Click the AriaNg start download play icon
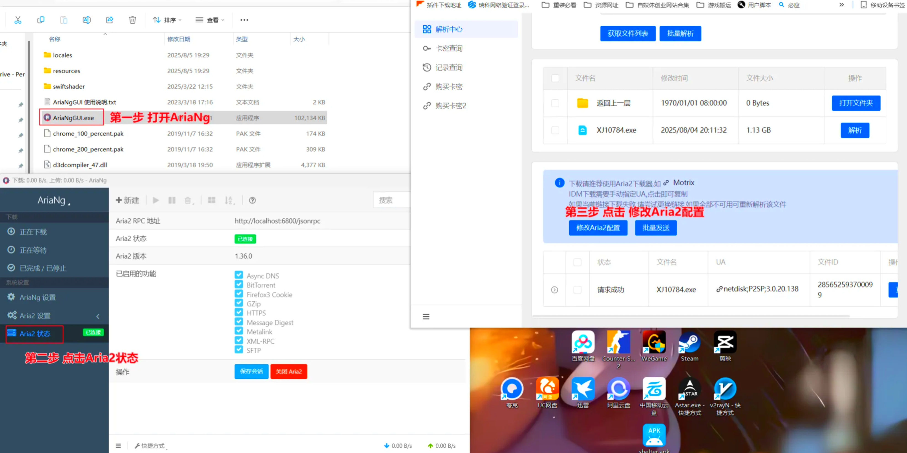Viewport: 907px width, 453px height. click(156, 201)
